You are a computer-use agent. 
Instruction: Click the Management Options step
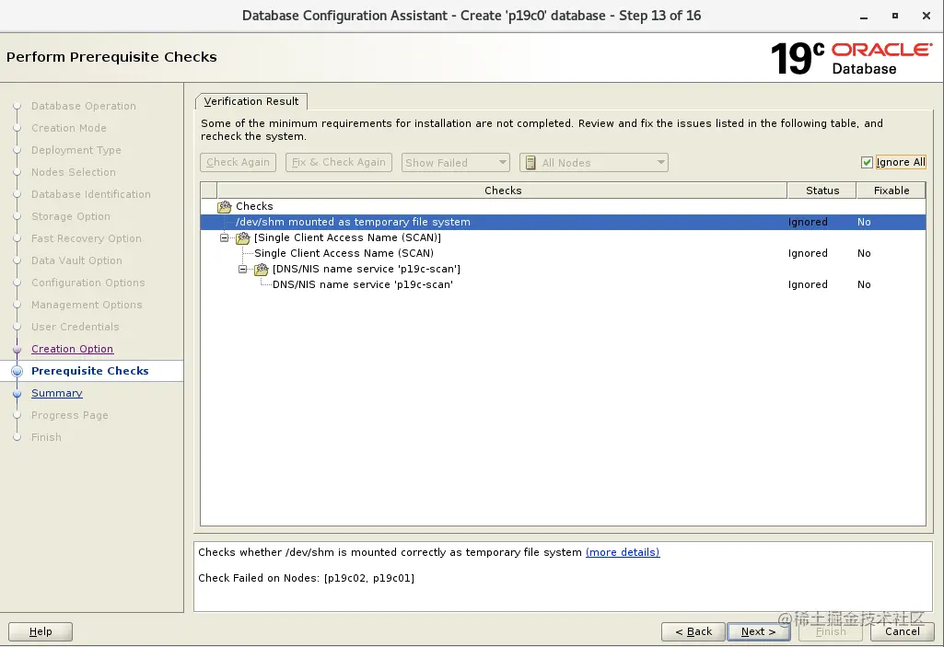click(87, 305)
